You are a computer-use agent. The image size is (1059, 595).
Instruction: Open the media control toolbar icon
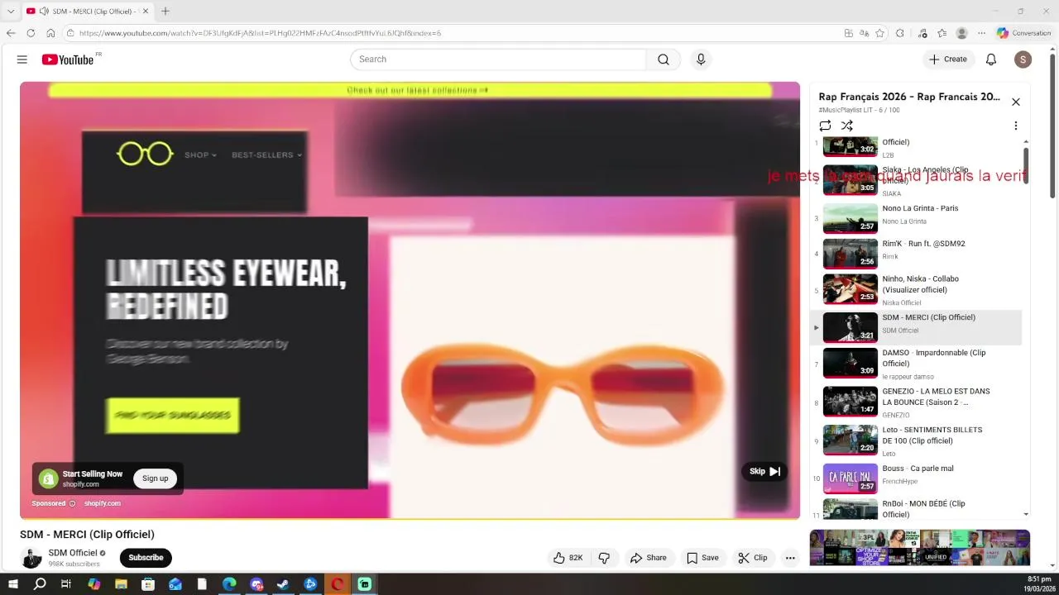922,33
